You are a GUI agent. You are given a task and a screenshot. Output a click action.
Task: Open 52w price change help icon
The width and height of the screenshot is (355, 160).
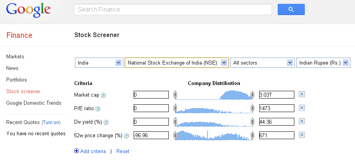[126, 136]
